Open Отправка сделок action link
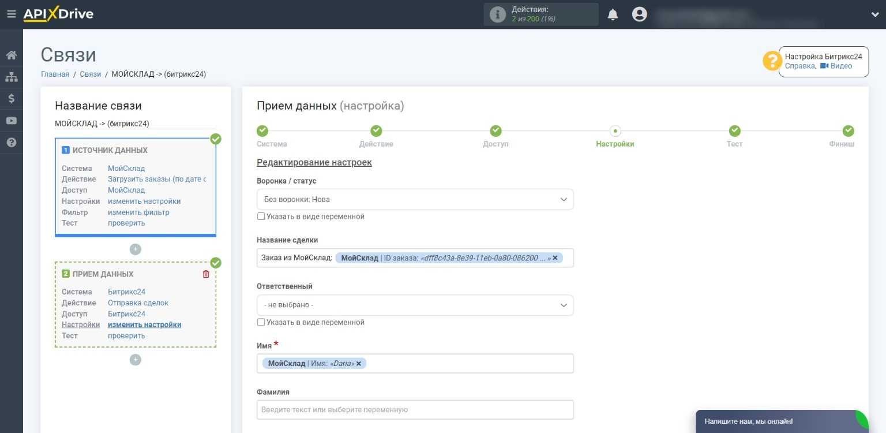Screen dimensions: 886x433 click(138, 303)
